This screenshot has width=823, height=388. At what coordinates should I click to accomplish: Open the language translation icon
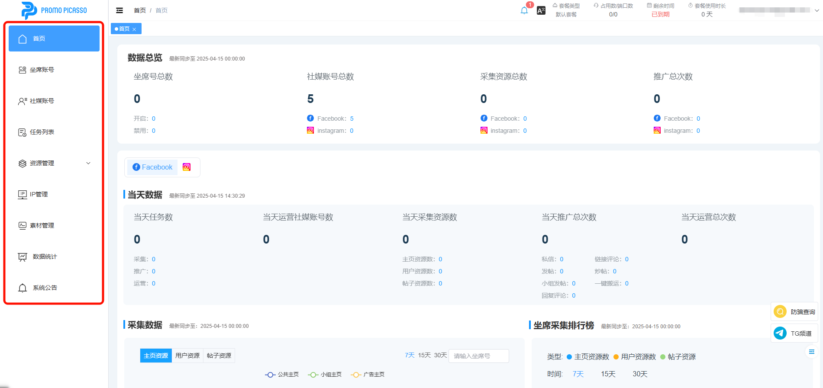click(x=541, y=11)
